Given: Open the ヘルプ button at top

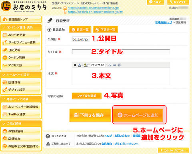Looking at the screenshot, I should pos(156,2).
